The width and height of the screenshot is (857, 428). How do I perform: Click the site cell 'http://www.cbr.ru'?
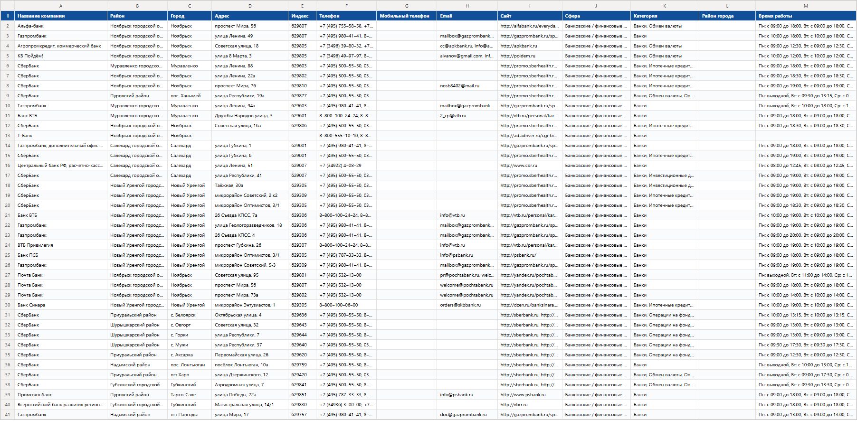(530, 166)
